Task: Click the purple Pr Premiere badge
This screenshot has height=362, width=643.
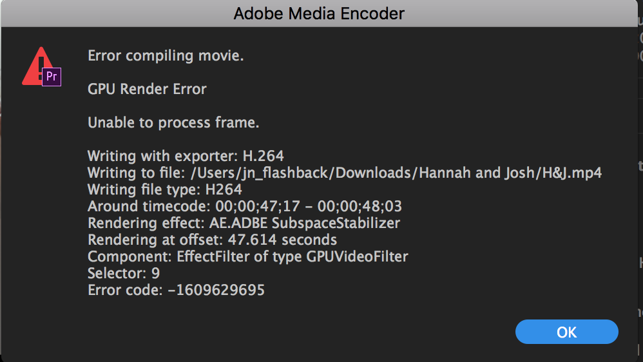Action: click(x=52, y=77)
